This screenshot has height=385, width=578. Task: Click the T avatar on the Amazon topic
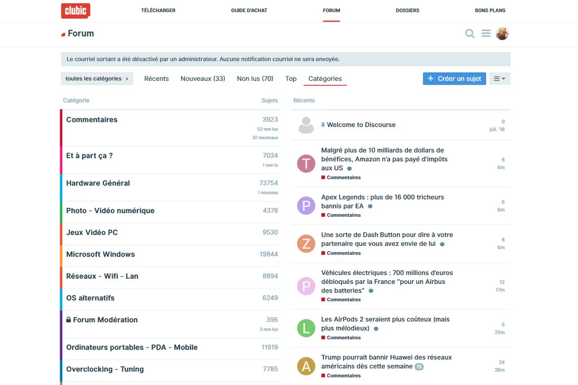click(306, 164)
